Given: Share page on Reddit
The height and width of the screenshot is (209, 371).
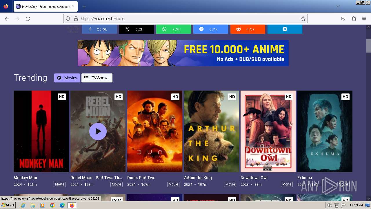Looking at the screenshot, I should point(248,29).
